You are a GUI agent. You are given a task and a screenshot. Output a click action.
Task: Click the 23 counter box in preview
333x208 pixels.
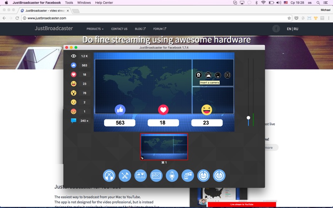pyautogui.click(x=207, y=123)
